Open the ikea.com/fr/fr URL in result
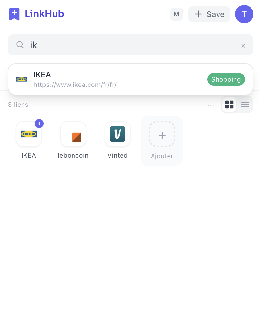 point(75,85)
